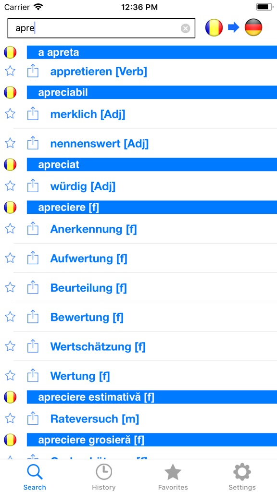Tap the share icon next to Rateversuch
Viewport: 277px width, 492px height.
click(33, 418)
